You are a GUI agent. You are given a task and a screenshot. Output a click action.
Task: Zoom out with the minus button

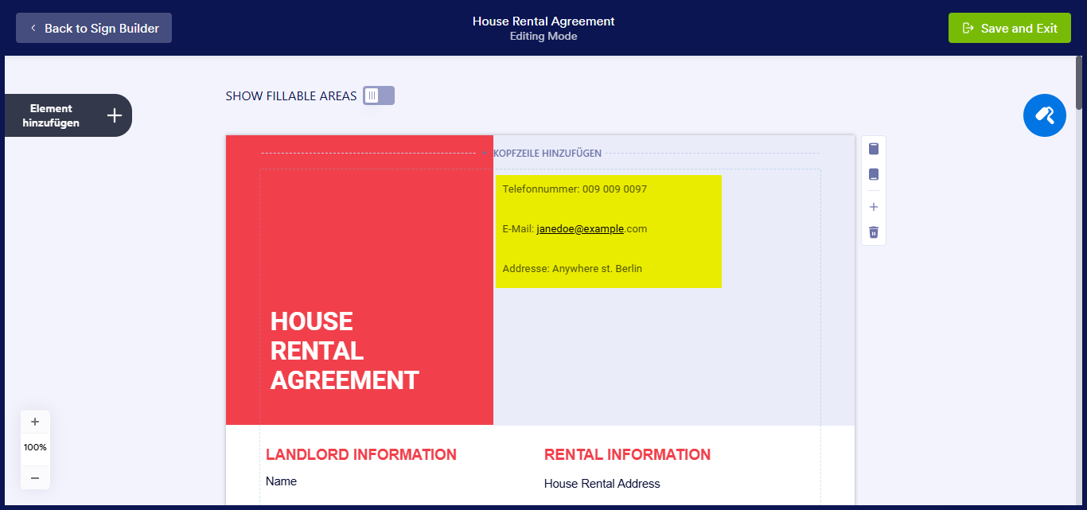pos(35,477)
